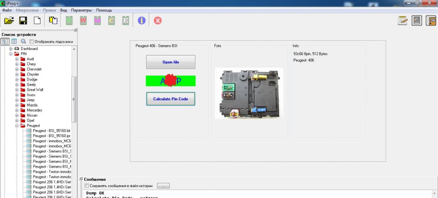The width and height of the screenshot is (438, 198).
Task: Open the Вид menu
Action: (x=64, y=10)
